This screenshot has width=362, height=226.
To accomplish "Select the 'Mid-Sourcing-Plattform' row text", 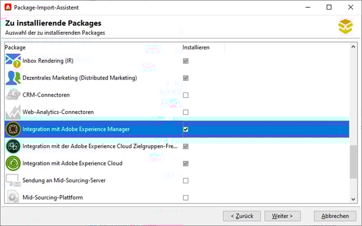I will (53, 197).
